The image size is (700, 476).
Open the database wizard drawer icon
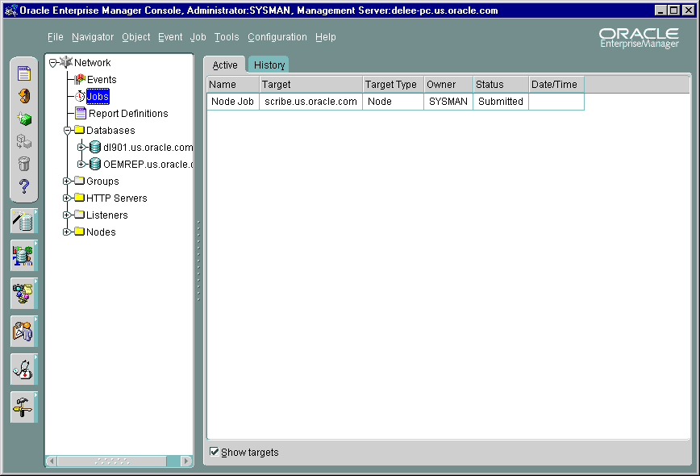(23, 220)
